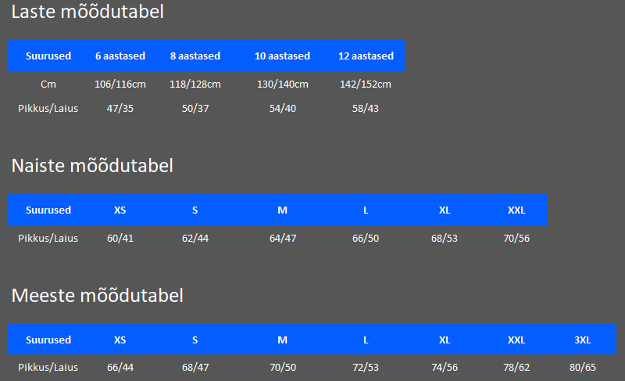Click the 10 aastased column header
This screenshot has width=625, height=381.
282,56
